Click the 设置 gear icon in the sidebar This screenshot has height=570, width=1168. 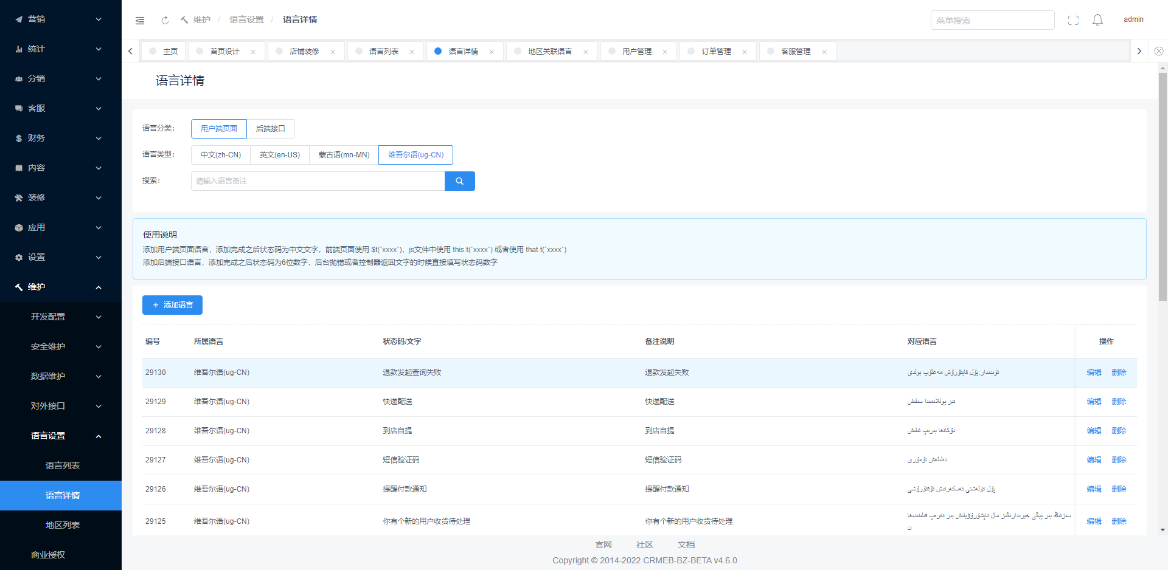[19, 258]
